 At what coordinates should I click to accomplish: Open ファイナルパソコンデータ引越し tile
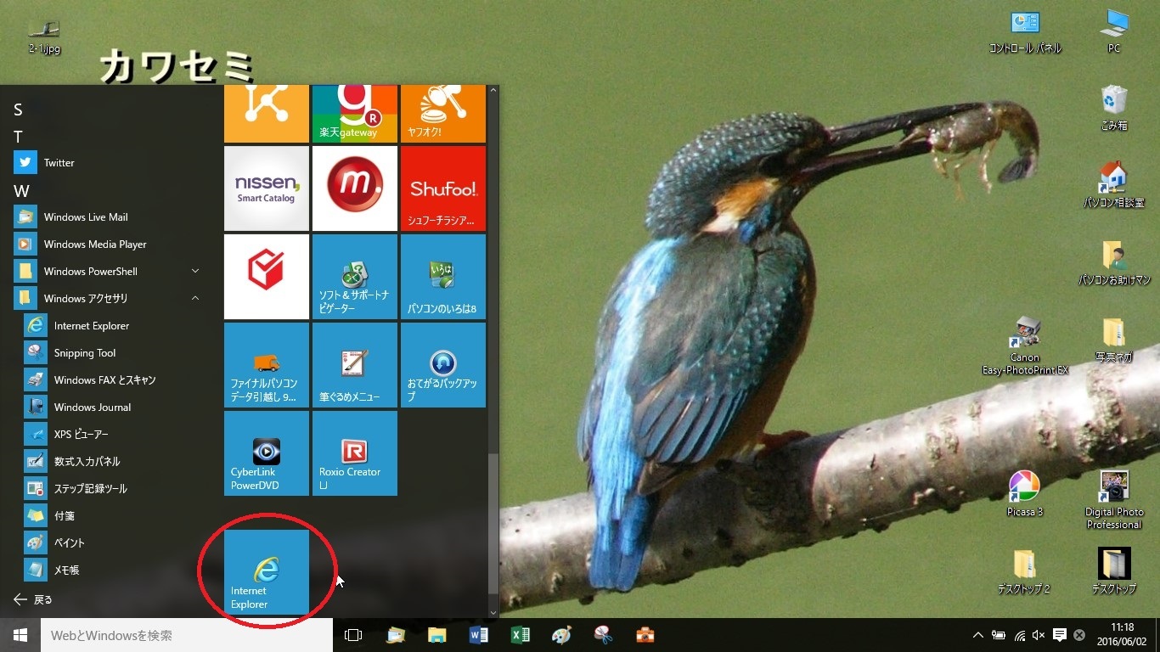(267, 365)
